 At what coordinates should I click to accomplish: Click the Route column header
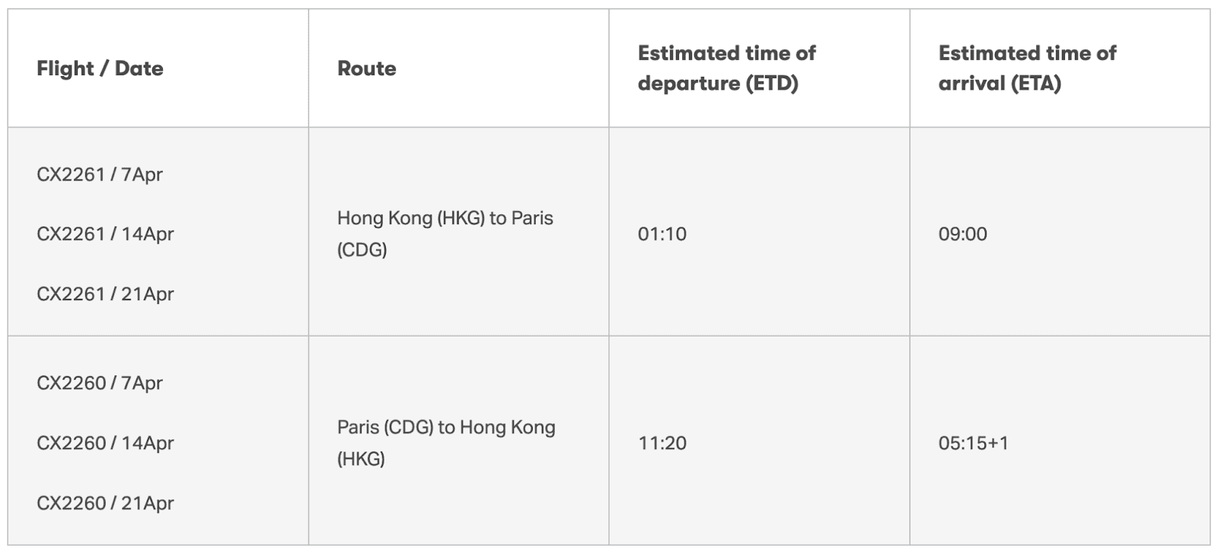tap(366, 68)
